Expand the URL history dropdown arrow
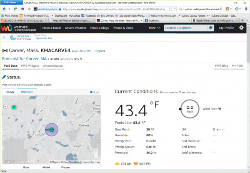The width and height of the screenshot is (250, 173). [x=175, y=9]
